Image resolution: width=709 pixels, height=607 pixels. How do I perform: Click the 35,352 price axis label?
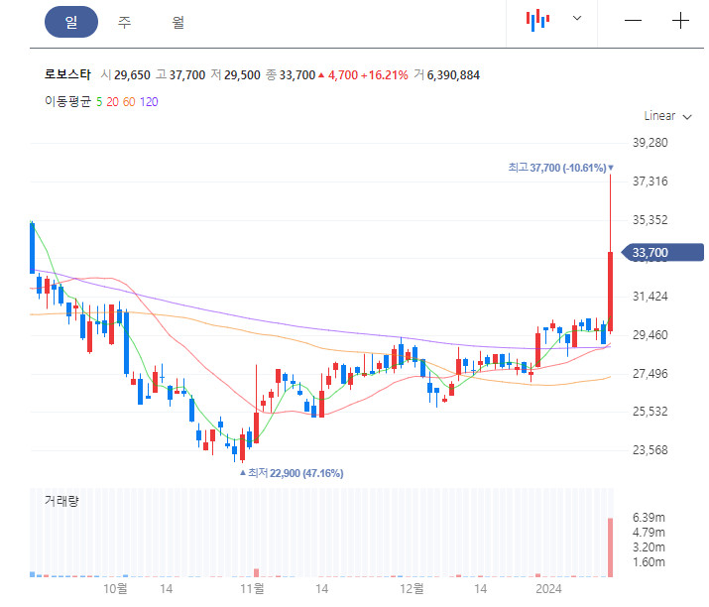650,220
